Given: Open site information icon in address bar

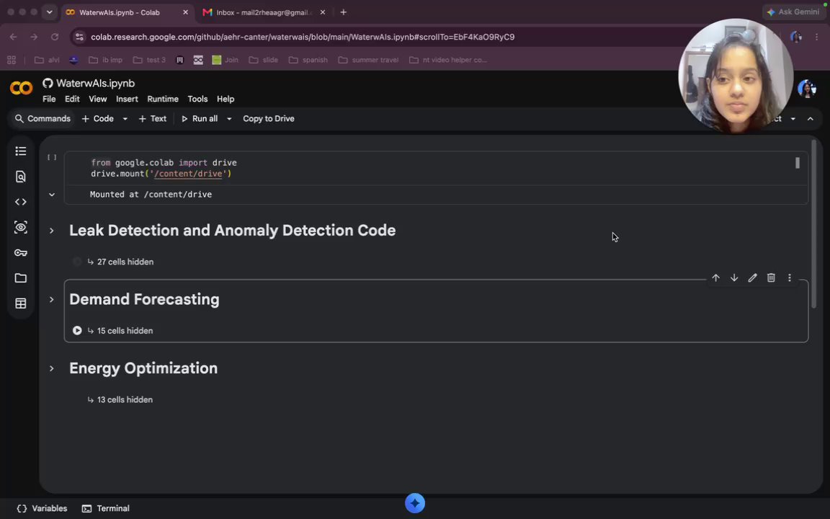Looking at the screenshot, I should pos(79,37).
